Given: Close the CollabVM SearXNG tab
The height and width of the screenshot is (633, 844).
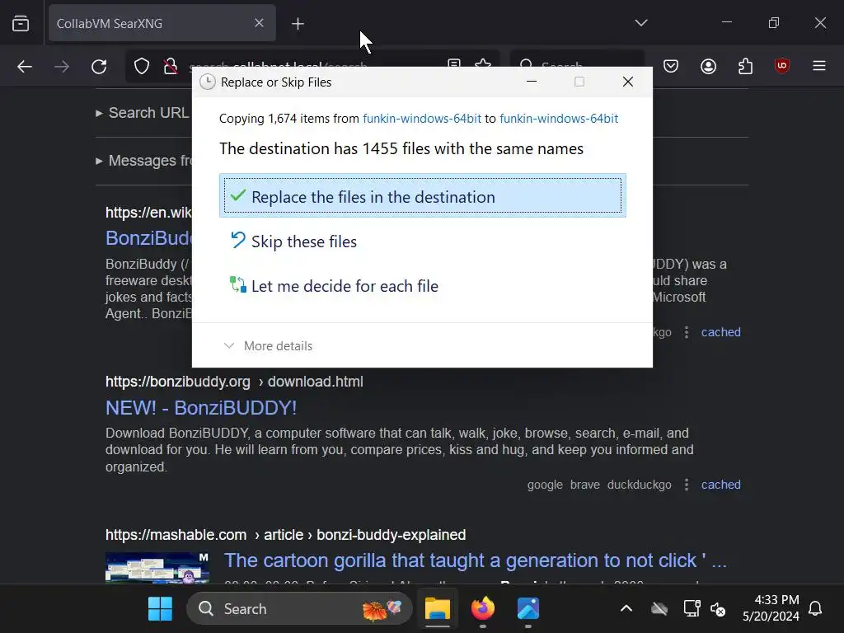Looking at the screenshot, I should pyautogui.click(x=259, y=22).
